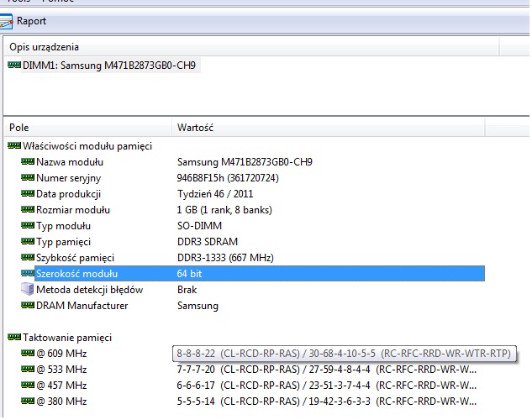Click the @ 609 MHz row icon
This screenshot has height=420, width=532.
[28, 353]
